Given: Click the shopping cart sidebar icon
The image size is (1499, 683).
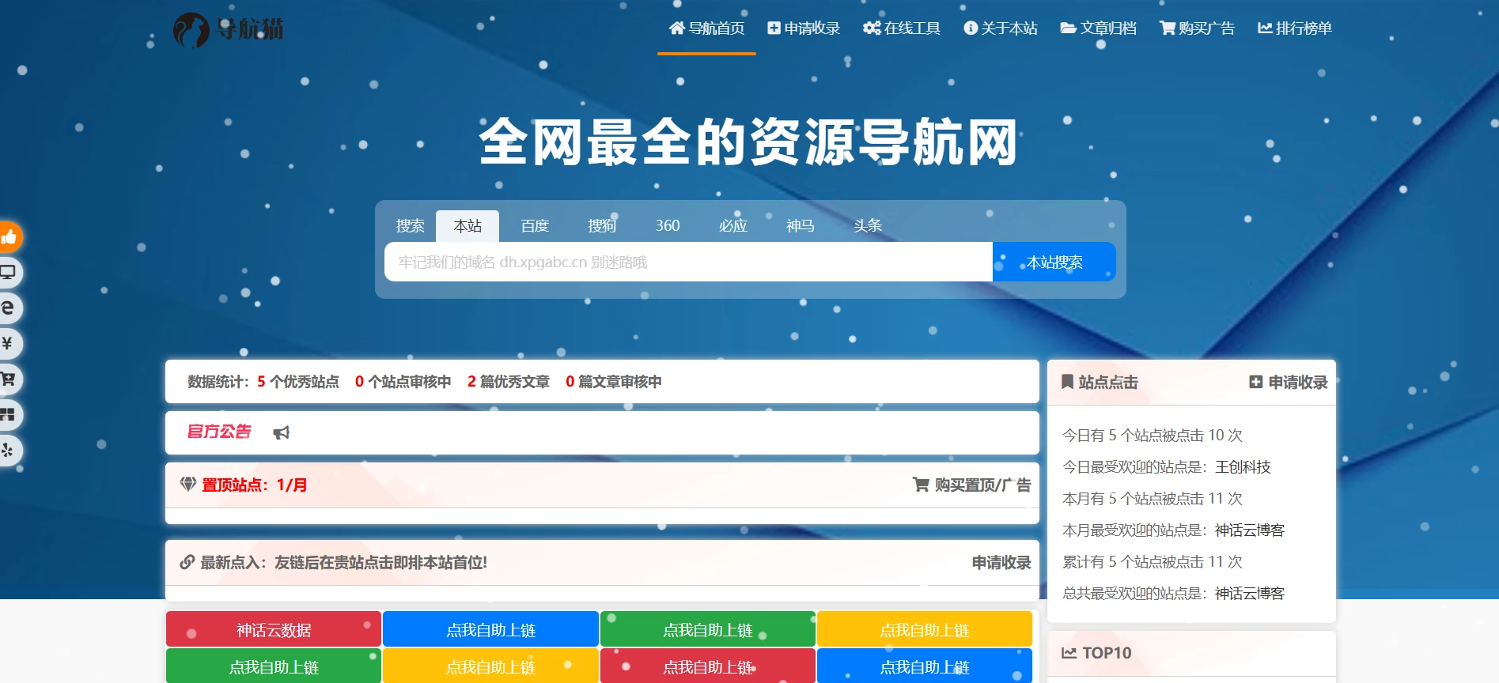Looking at the screenshot, I should pos(8,379).
